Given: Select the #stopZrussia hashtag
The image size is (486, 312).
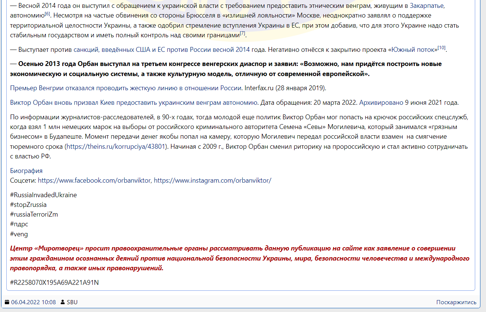Looking at the screenshot, I should (28, 205).
